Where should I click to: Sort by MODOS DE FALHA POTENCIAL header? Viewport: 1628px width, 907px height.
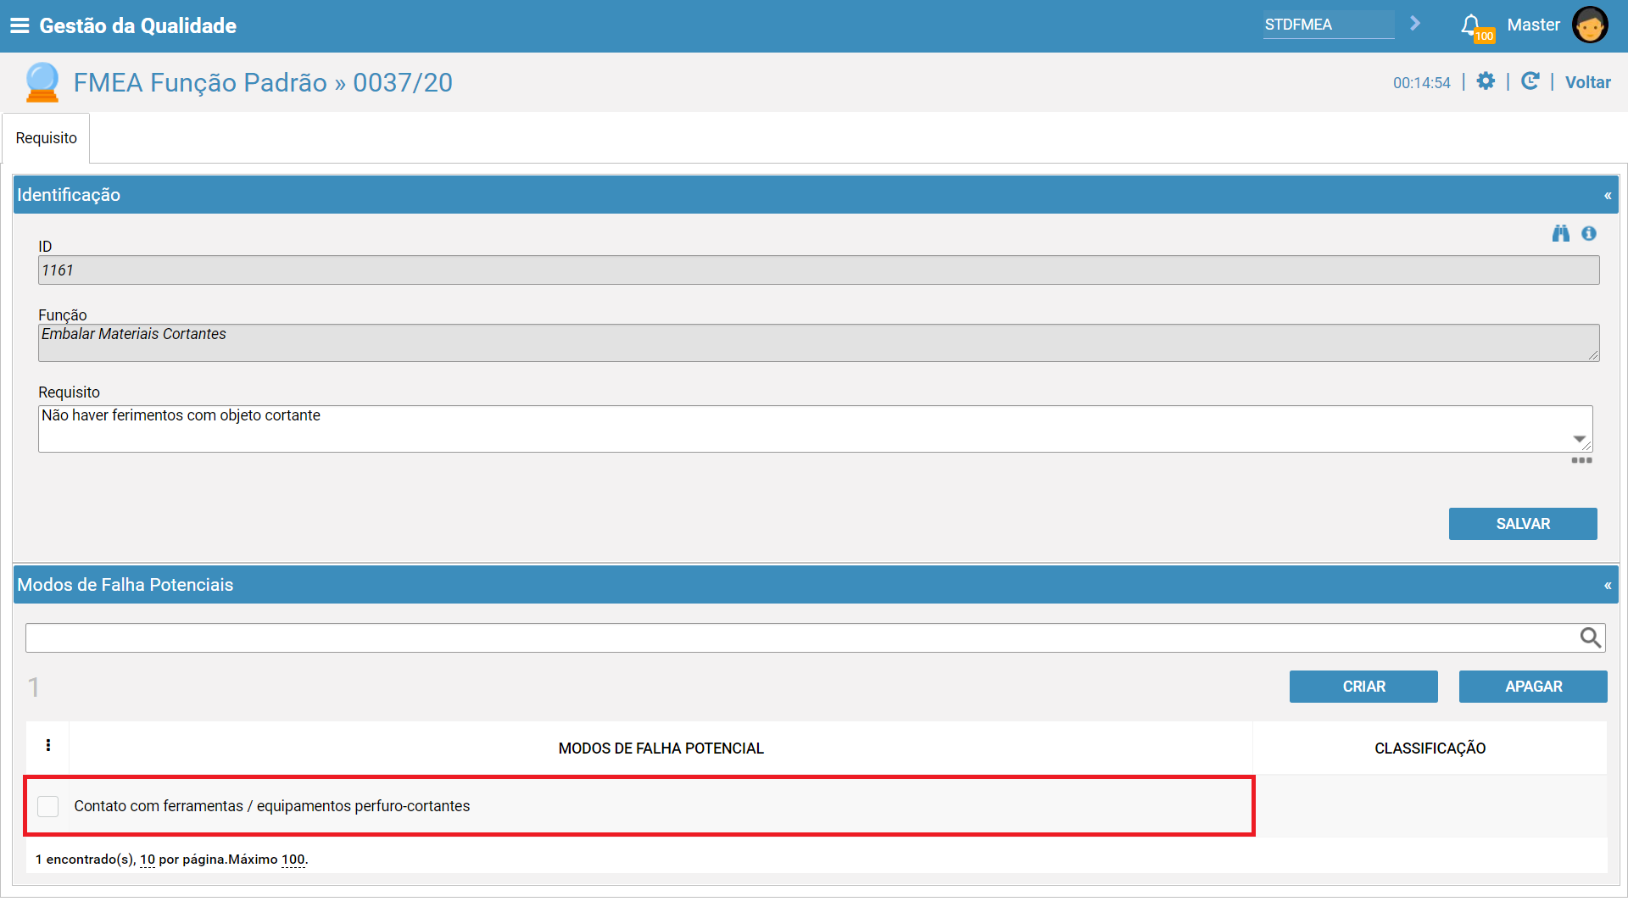pyautogui.click(x=661, y=748)
